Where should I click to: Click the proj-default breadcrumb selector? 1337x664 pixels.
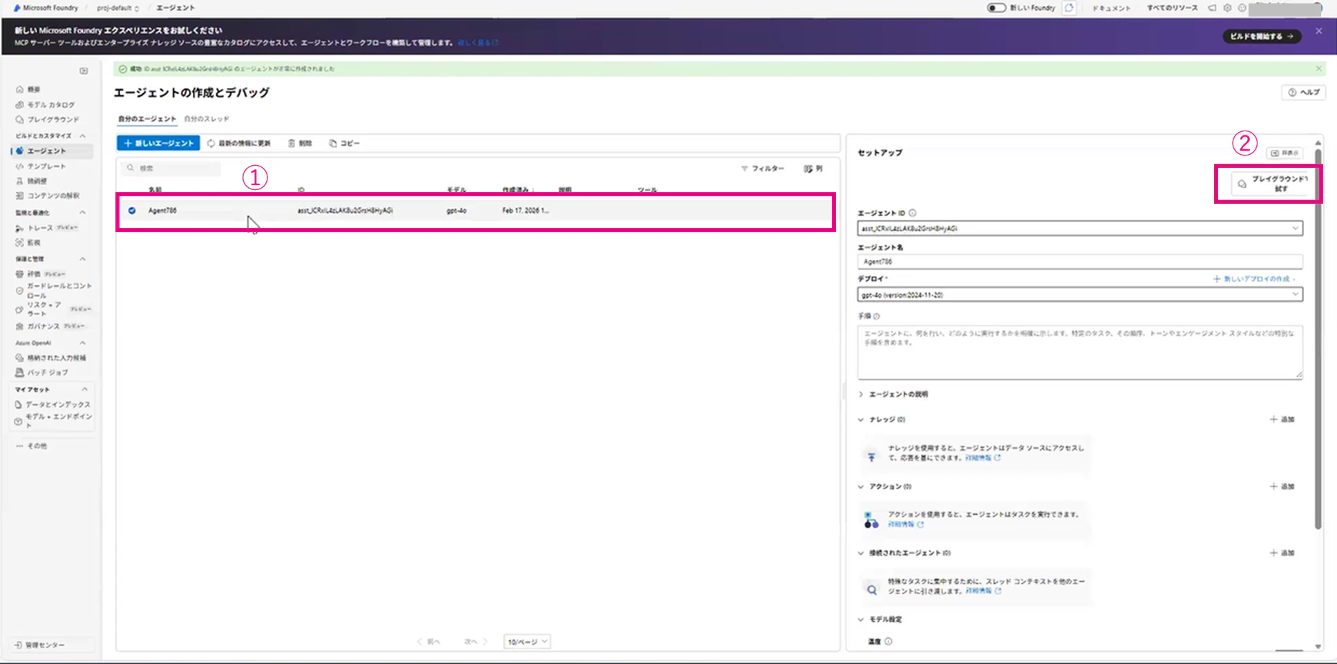118,8
